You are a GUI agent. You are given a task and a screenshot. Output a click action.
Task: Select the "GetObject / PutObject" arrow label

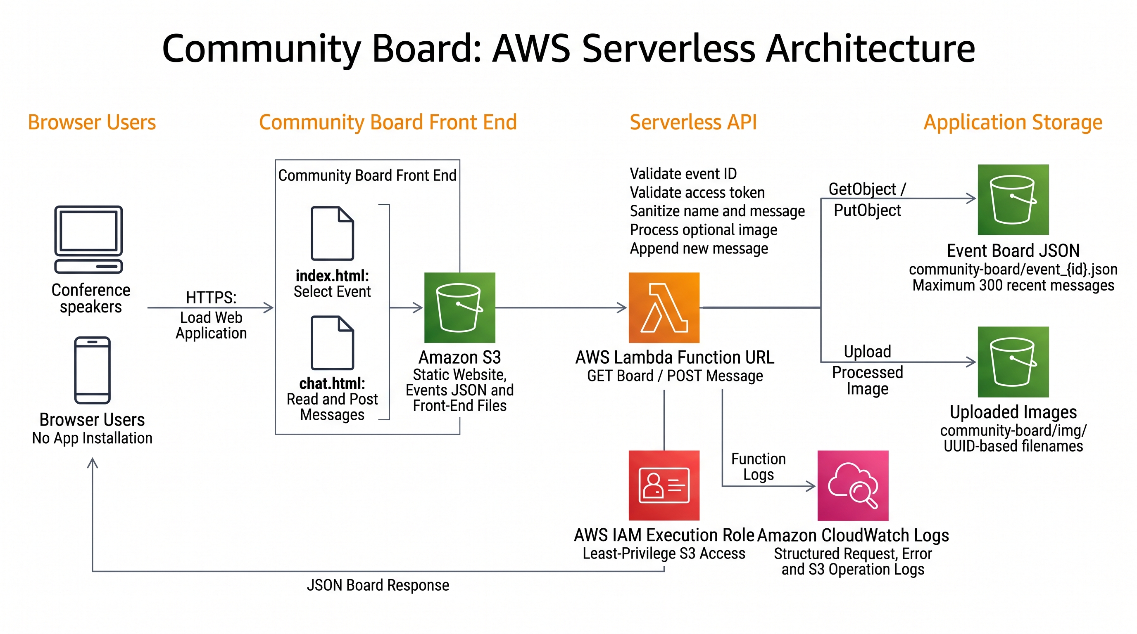(x=867, y=200)
